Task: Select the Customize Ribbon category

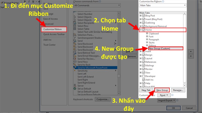Action: (x=54, y=29)
